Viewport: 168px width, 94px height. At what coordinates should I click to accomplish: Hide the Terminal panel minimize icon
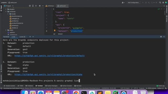(164, 37)
